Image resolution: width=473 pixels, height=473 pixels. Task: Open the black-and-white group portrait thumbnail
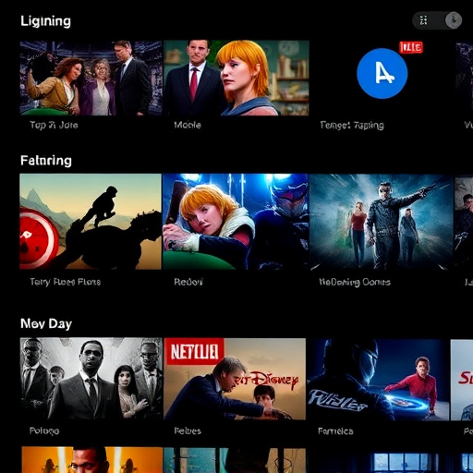point(91,379)
